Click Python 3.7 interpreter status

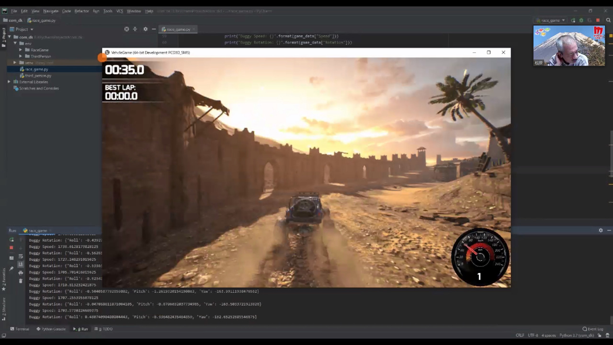point(577,335)
